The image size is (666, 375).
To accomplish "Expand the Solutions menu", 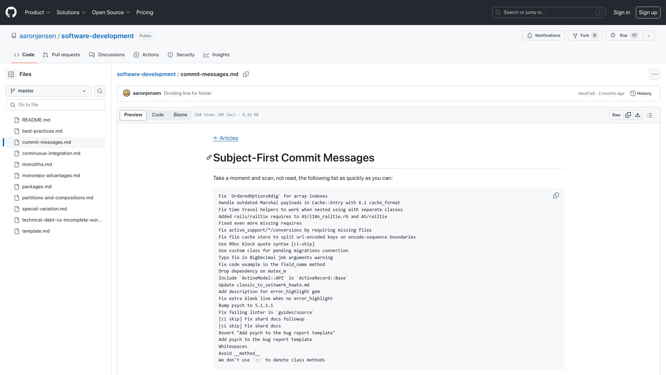I will point(71,12).
